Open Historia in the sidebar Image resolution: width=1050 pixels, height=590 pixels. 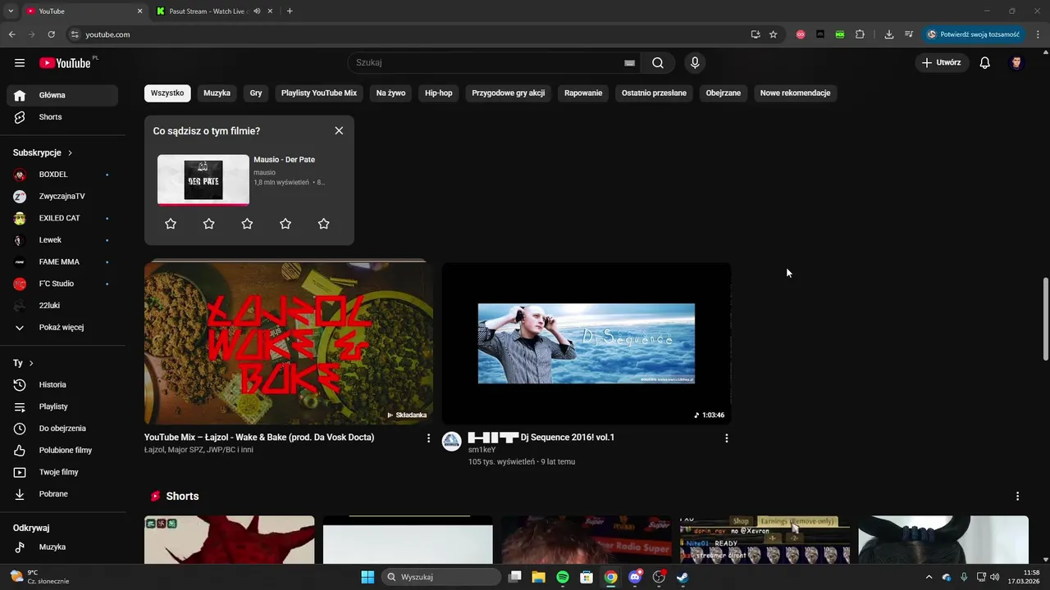(x=62, y=385)
